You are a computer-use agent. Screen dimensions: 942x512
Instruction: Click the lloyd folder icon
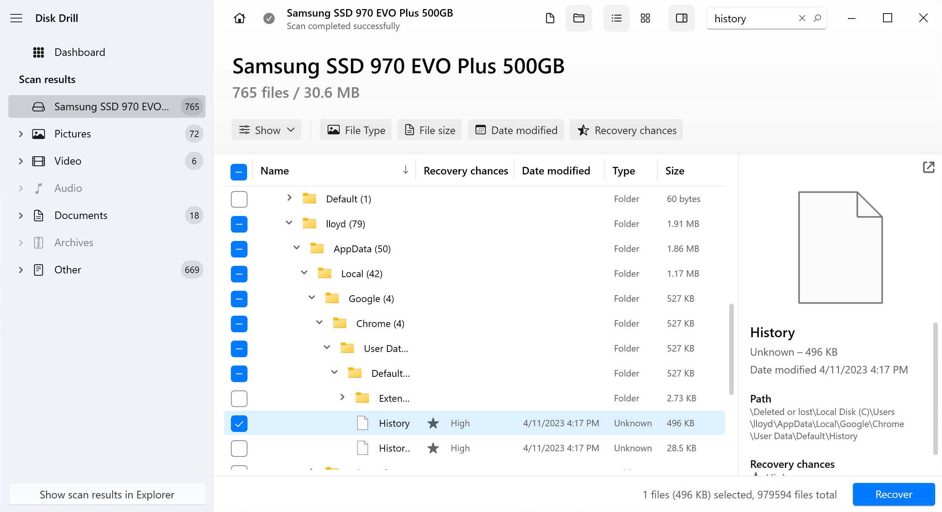click(x=309, y=224)
